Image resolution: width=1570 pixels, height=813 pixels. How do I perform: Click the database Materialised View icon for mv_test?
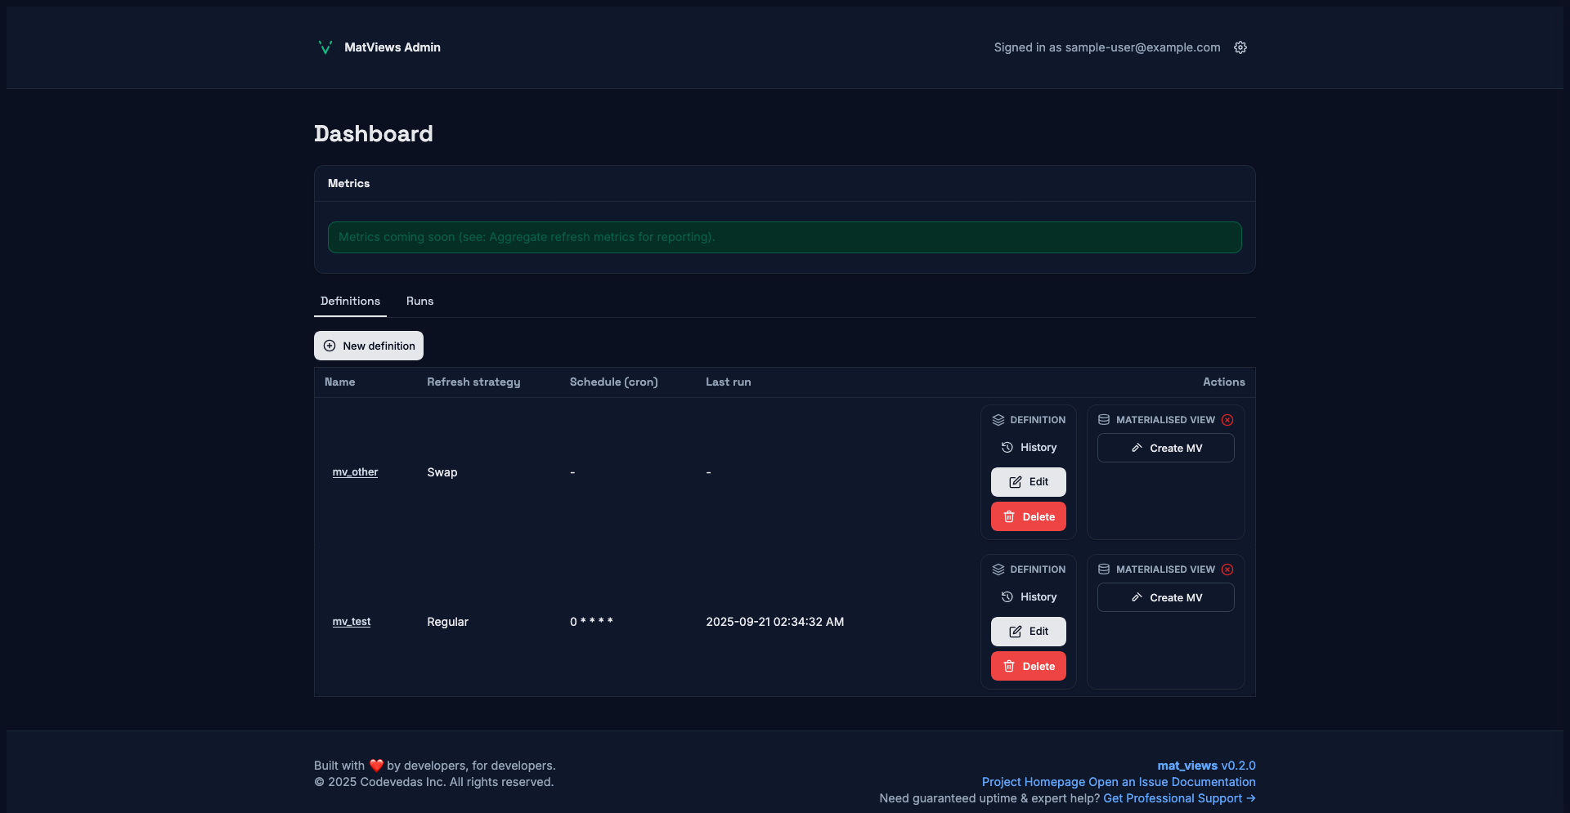click(x=1104, y=570)
